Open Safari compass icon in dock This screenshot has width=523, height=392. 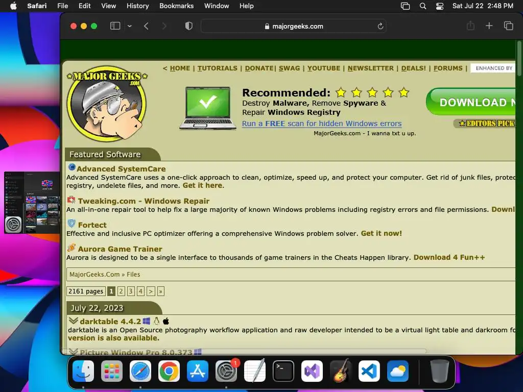[x=140, y=371]
